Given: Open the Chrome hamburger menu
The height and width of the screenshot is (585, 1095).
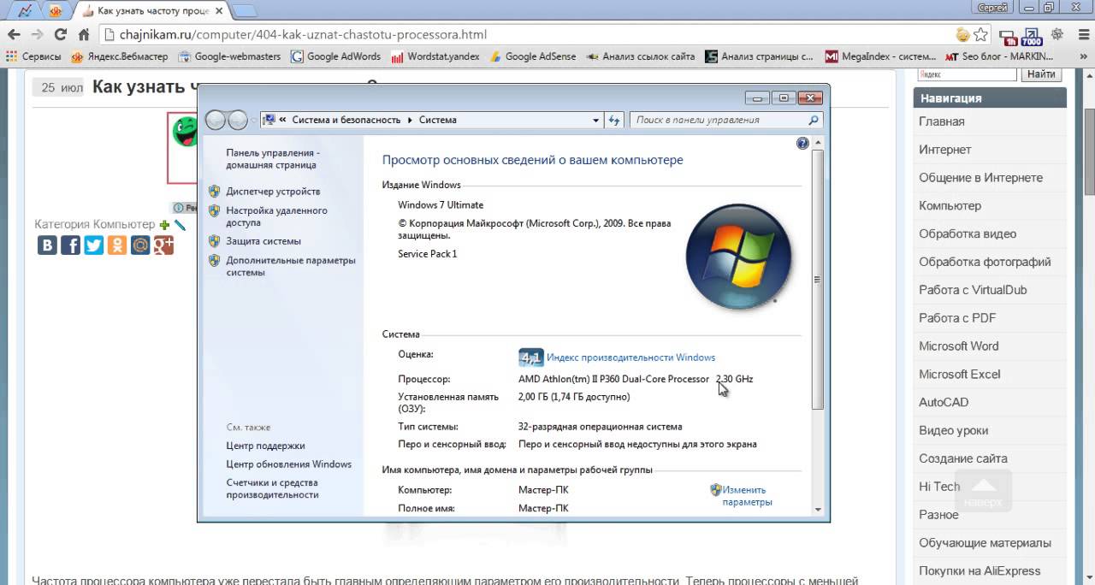Looking at the screenshot, I should (x=1081, y=35).
